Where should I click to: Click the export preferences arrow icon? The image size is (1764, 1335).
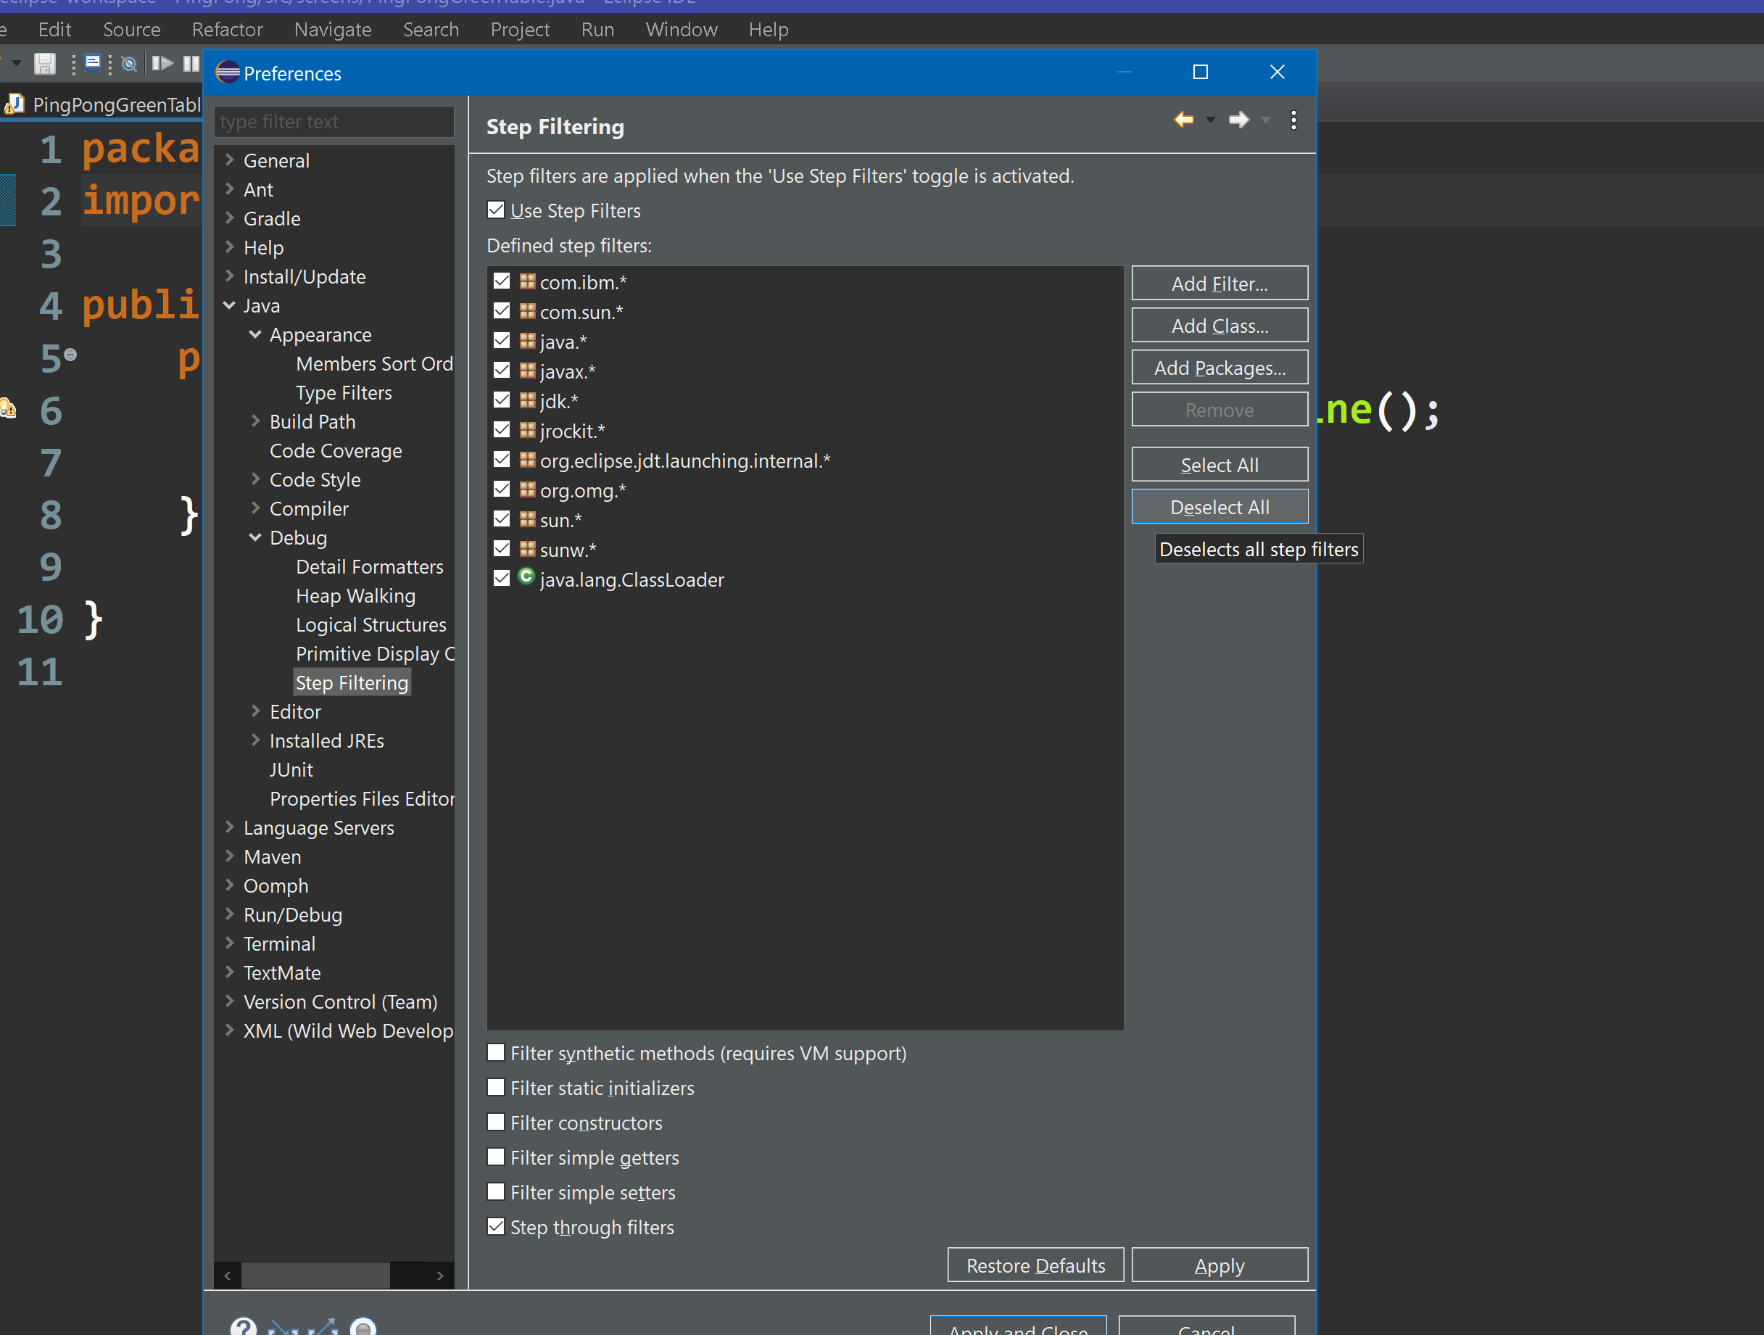click(323, 1328)
